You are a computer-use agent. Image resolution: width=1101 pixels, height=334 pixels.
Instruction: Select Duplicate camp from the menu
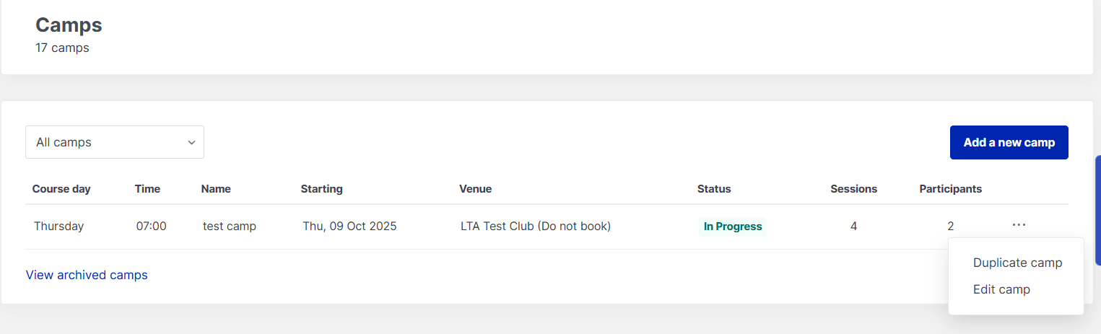(1017, 263)
